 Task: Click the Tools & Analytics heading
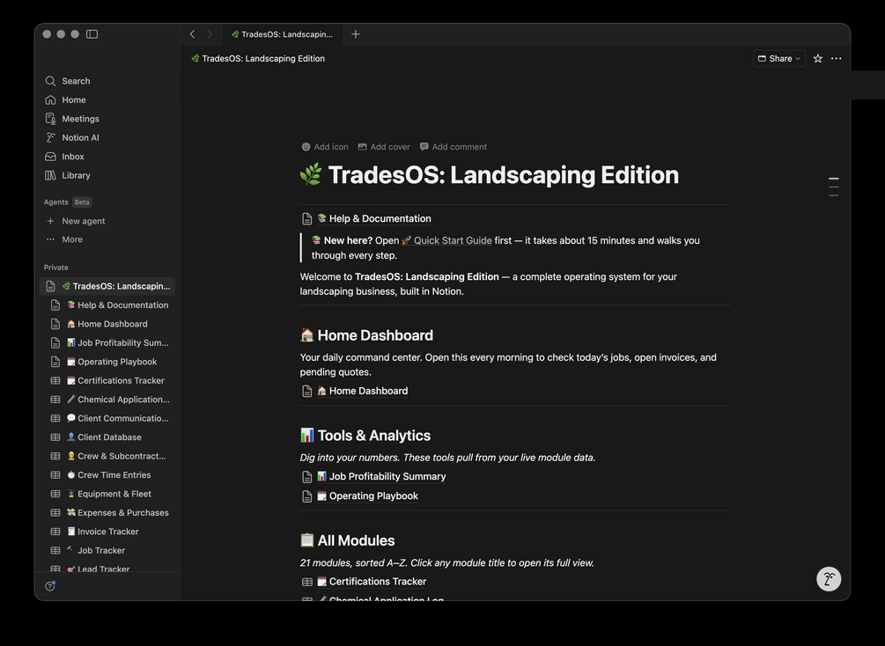[x=365, y=436]
